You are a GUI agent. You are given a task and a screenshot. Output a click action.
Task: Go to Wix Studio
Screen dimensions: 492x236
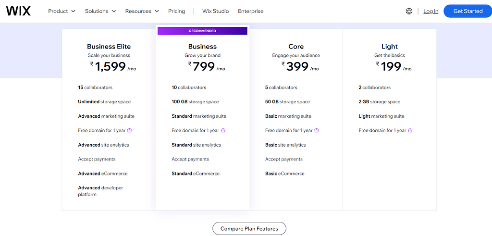coord(216,11)
